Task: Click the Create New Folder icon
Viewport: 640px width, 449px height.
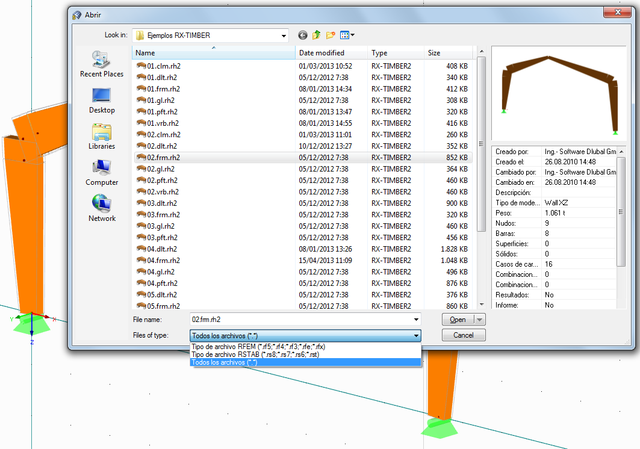Action: point(330,35)
